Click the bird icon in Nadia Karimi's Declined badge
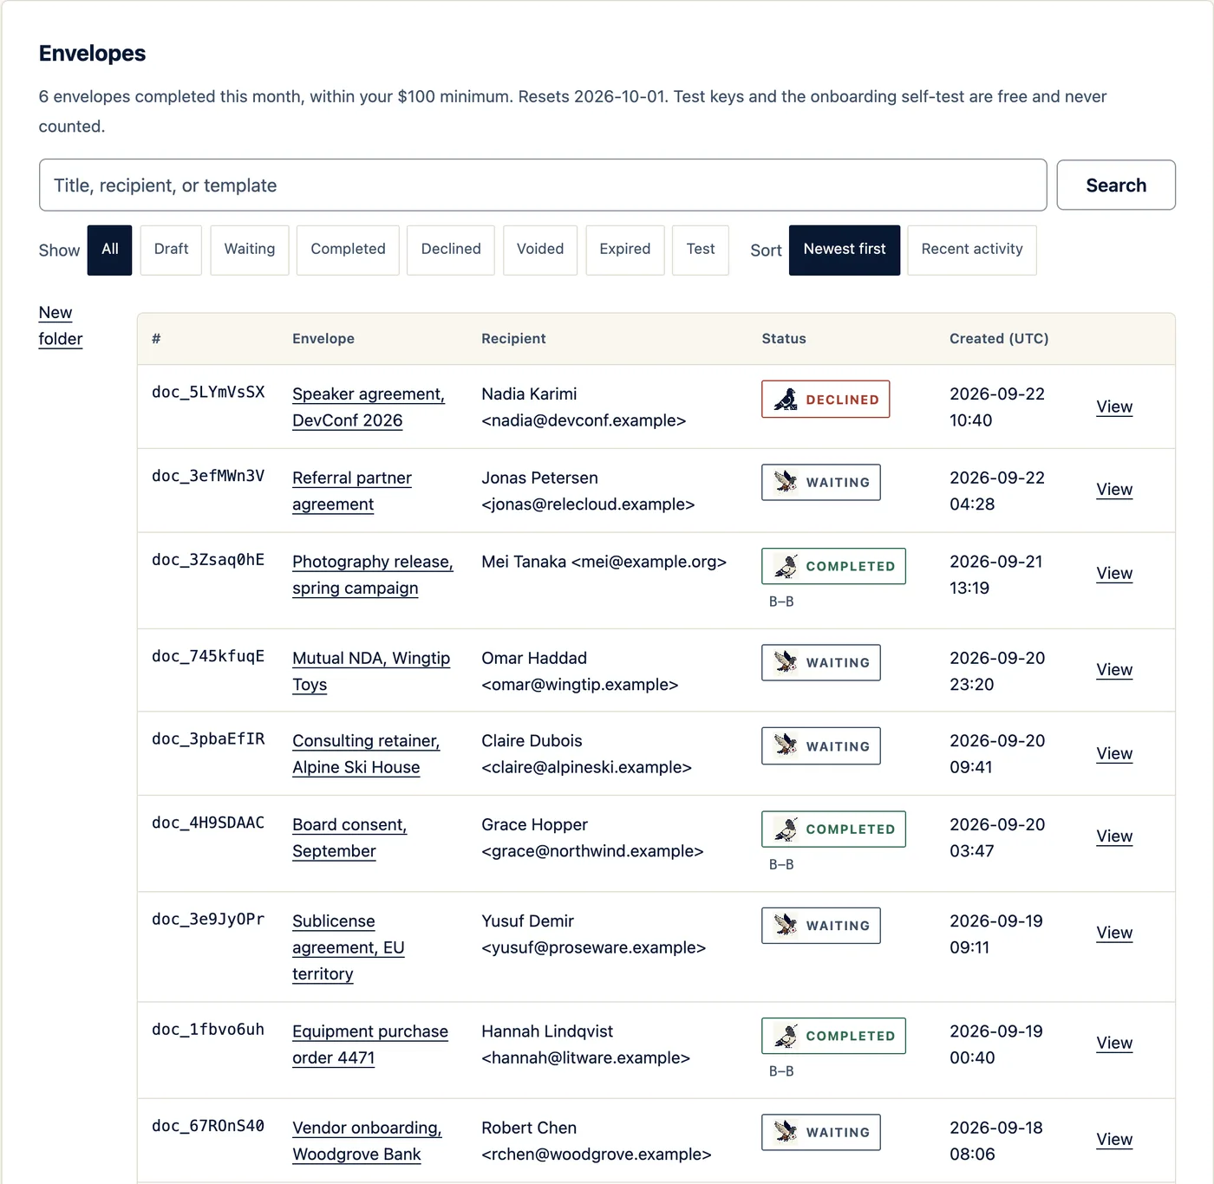The image size is (1214, 1184). click(786, 400)
